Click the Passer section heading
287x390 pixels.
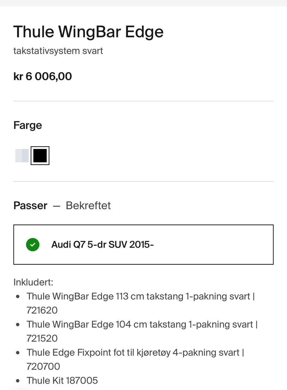[x=30, y=205]
